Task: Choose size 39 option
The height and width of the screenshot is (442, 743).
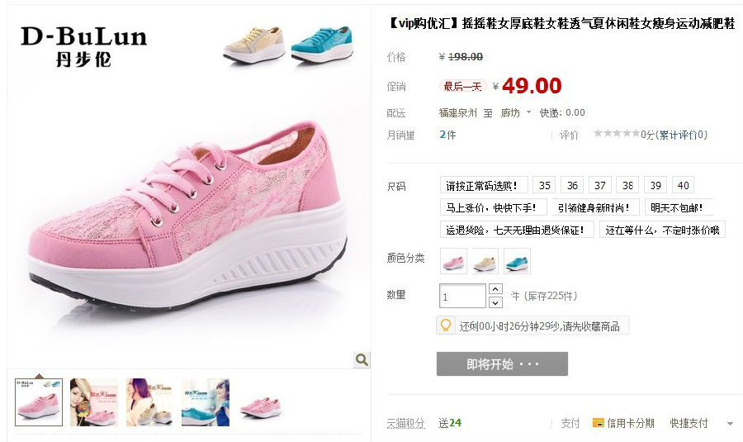Action: (655, 185)
